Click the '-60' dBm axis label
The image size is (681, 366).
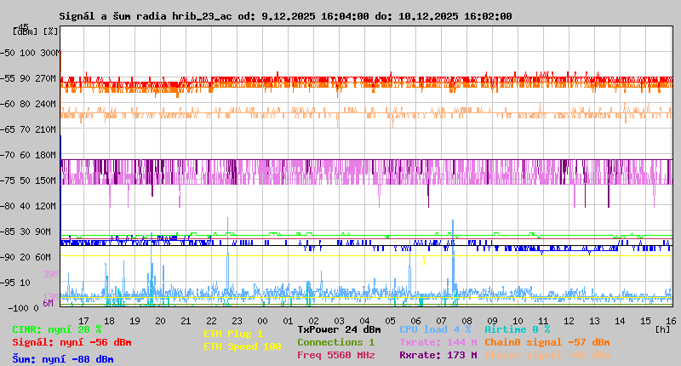(7, 104)
